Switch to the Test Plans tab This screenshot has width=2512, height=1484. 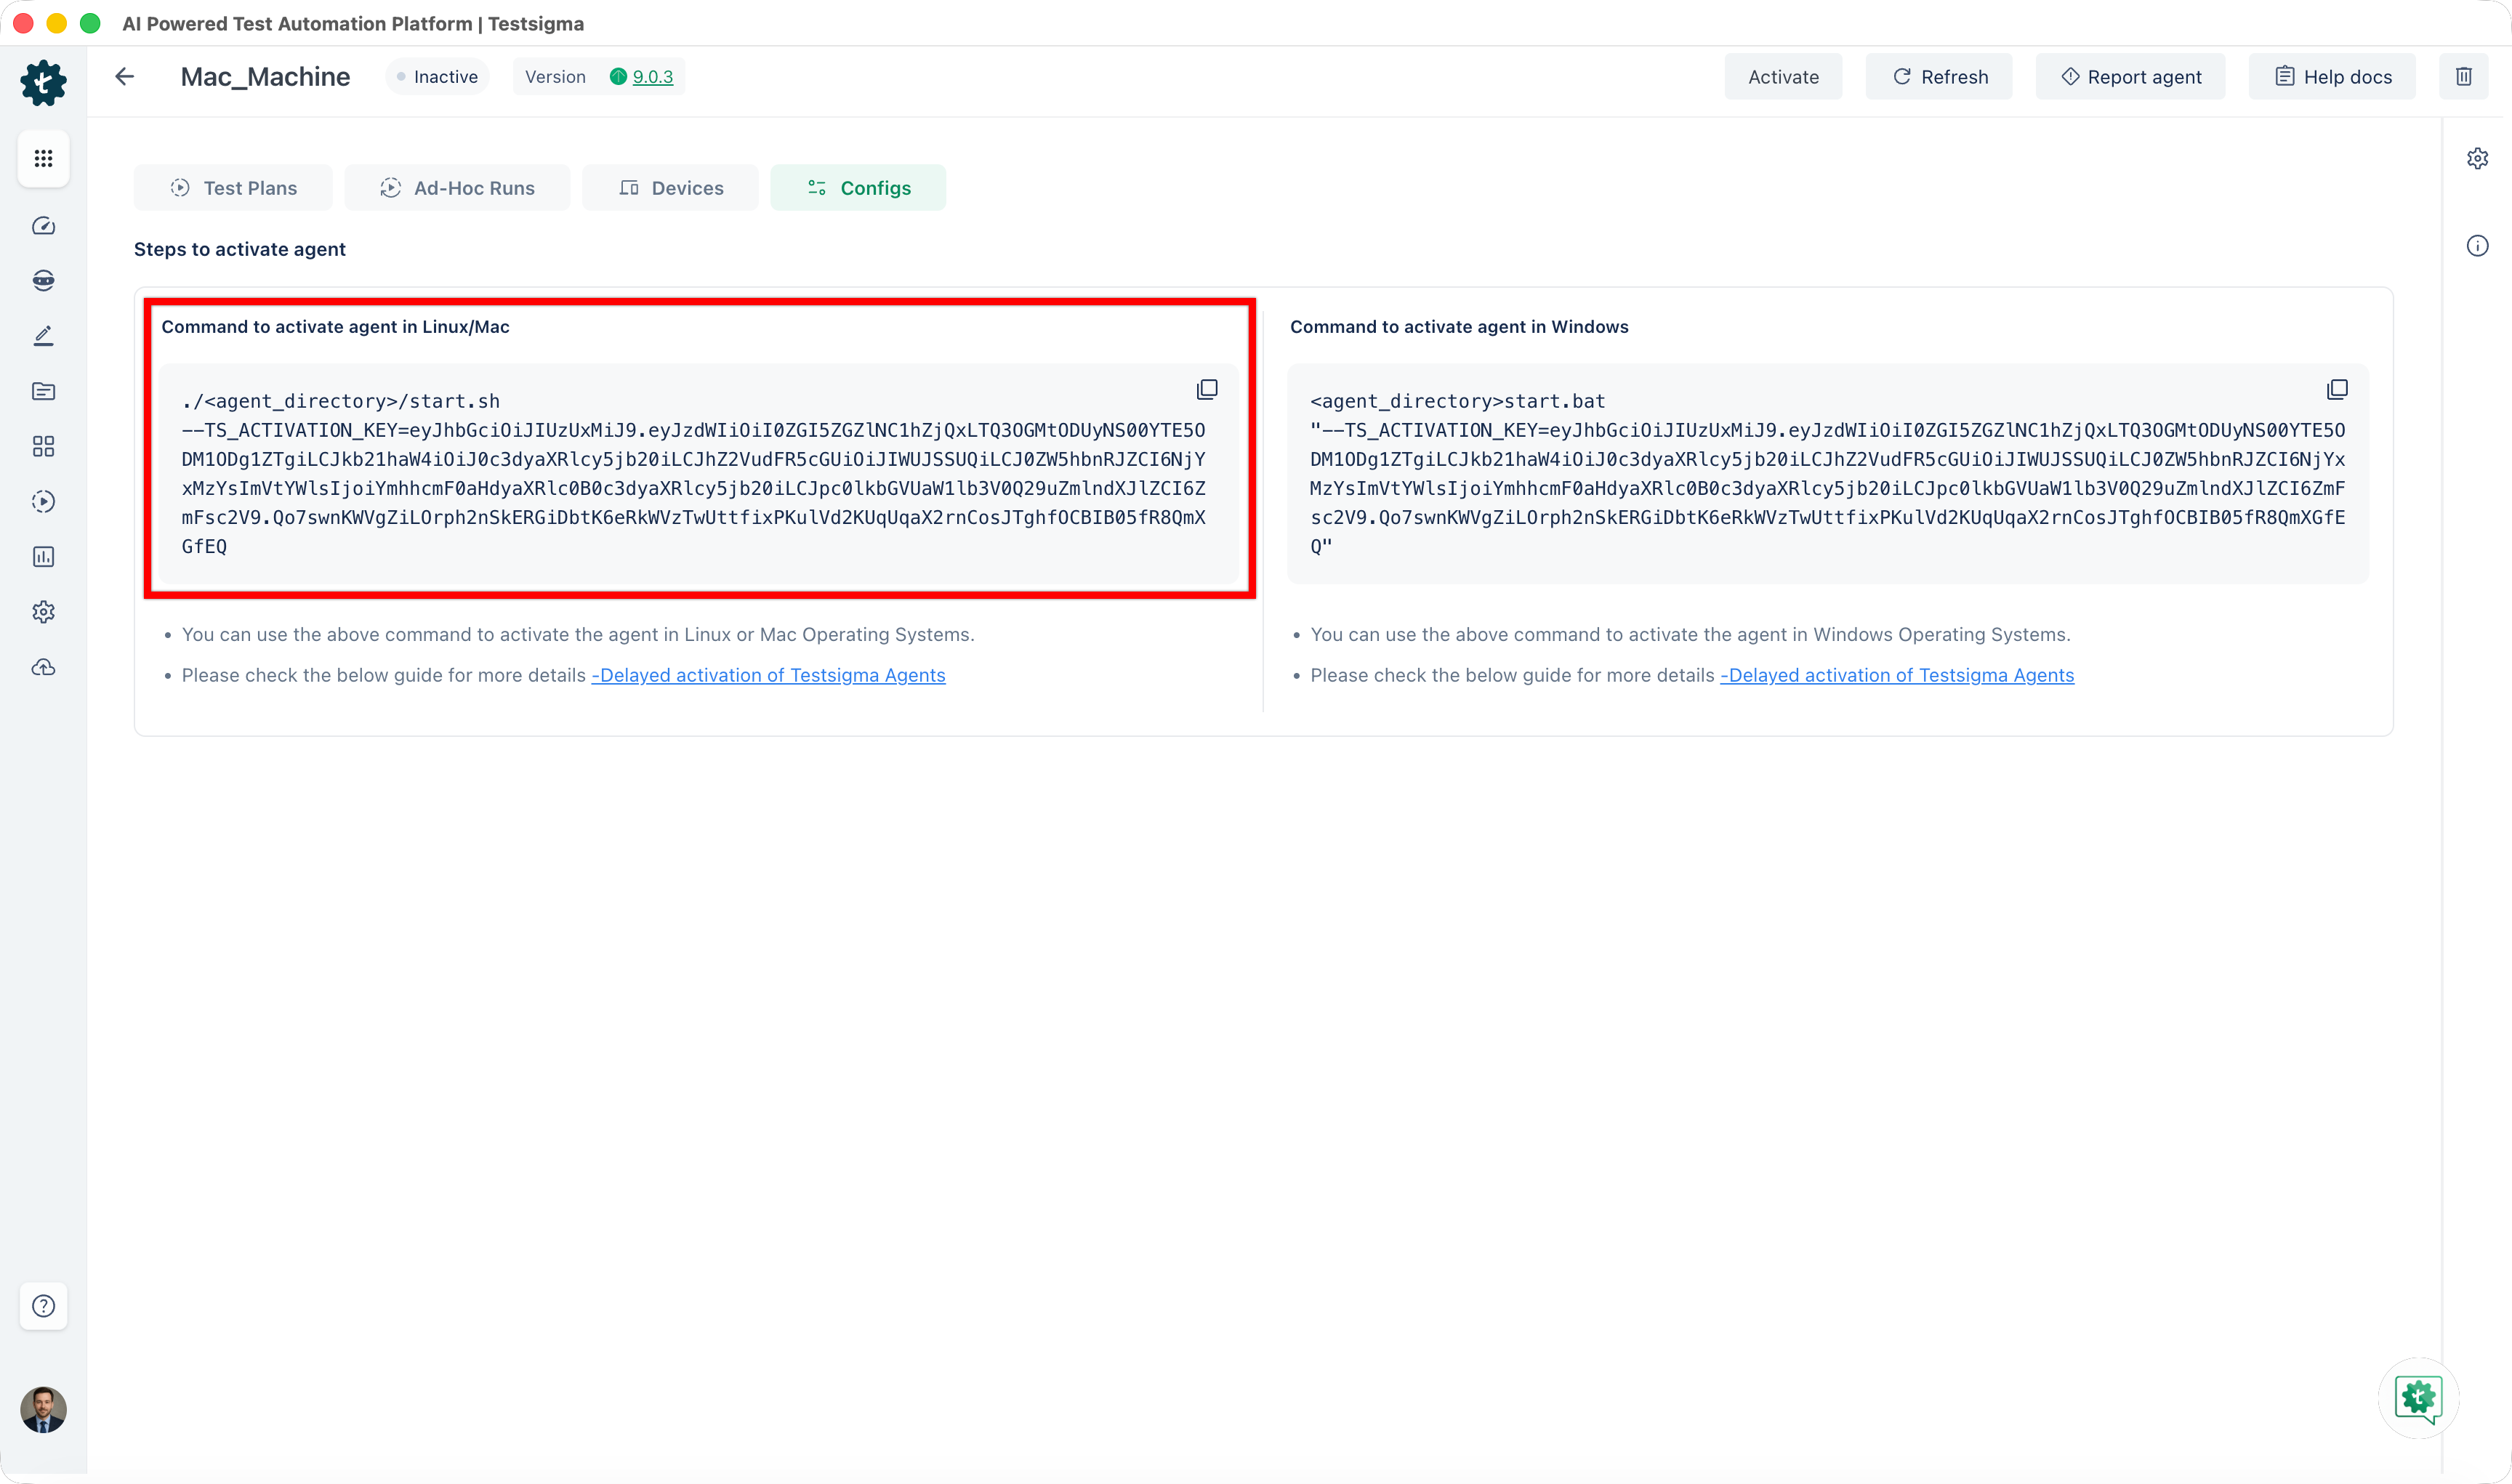click(x=233, y=188)
